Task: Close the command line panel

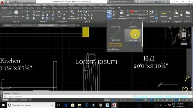Action: point(1,94)
